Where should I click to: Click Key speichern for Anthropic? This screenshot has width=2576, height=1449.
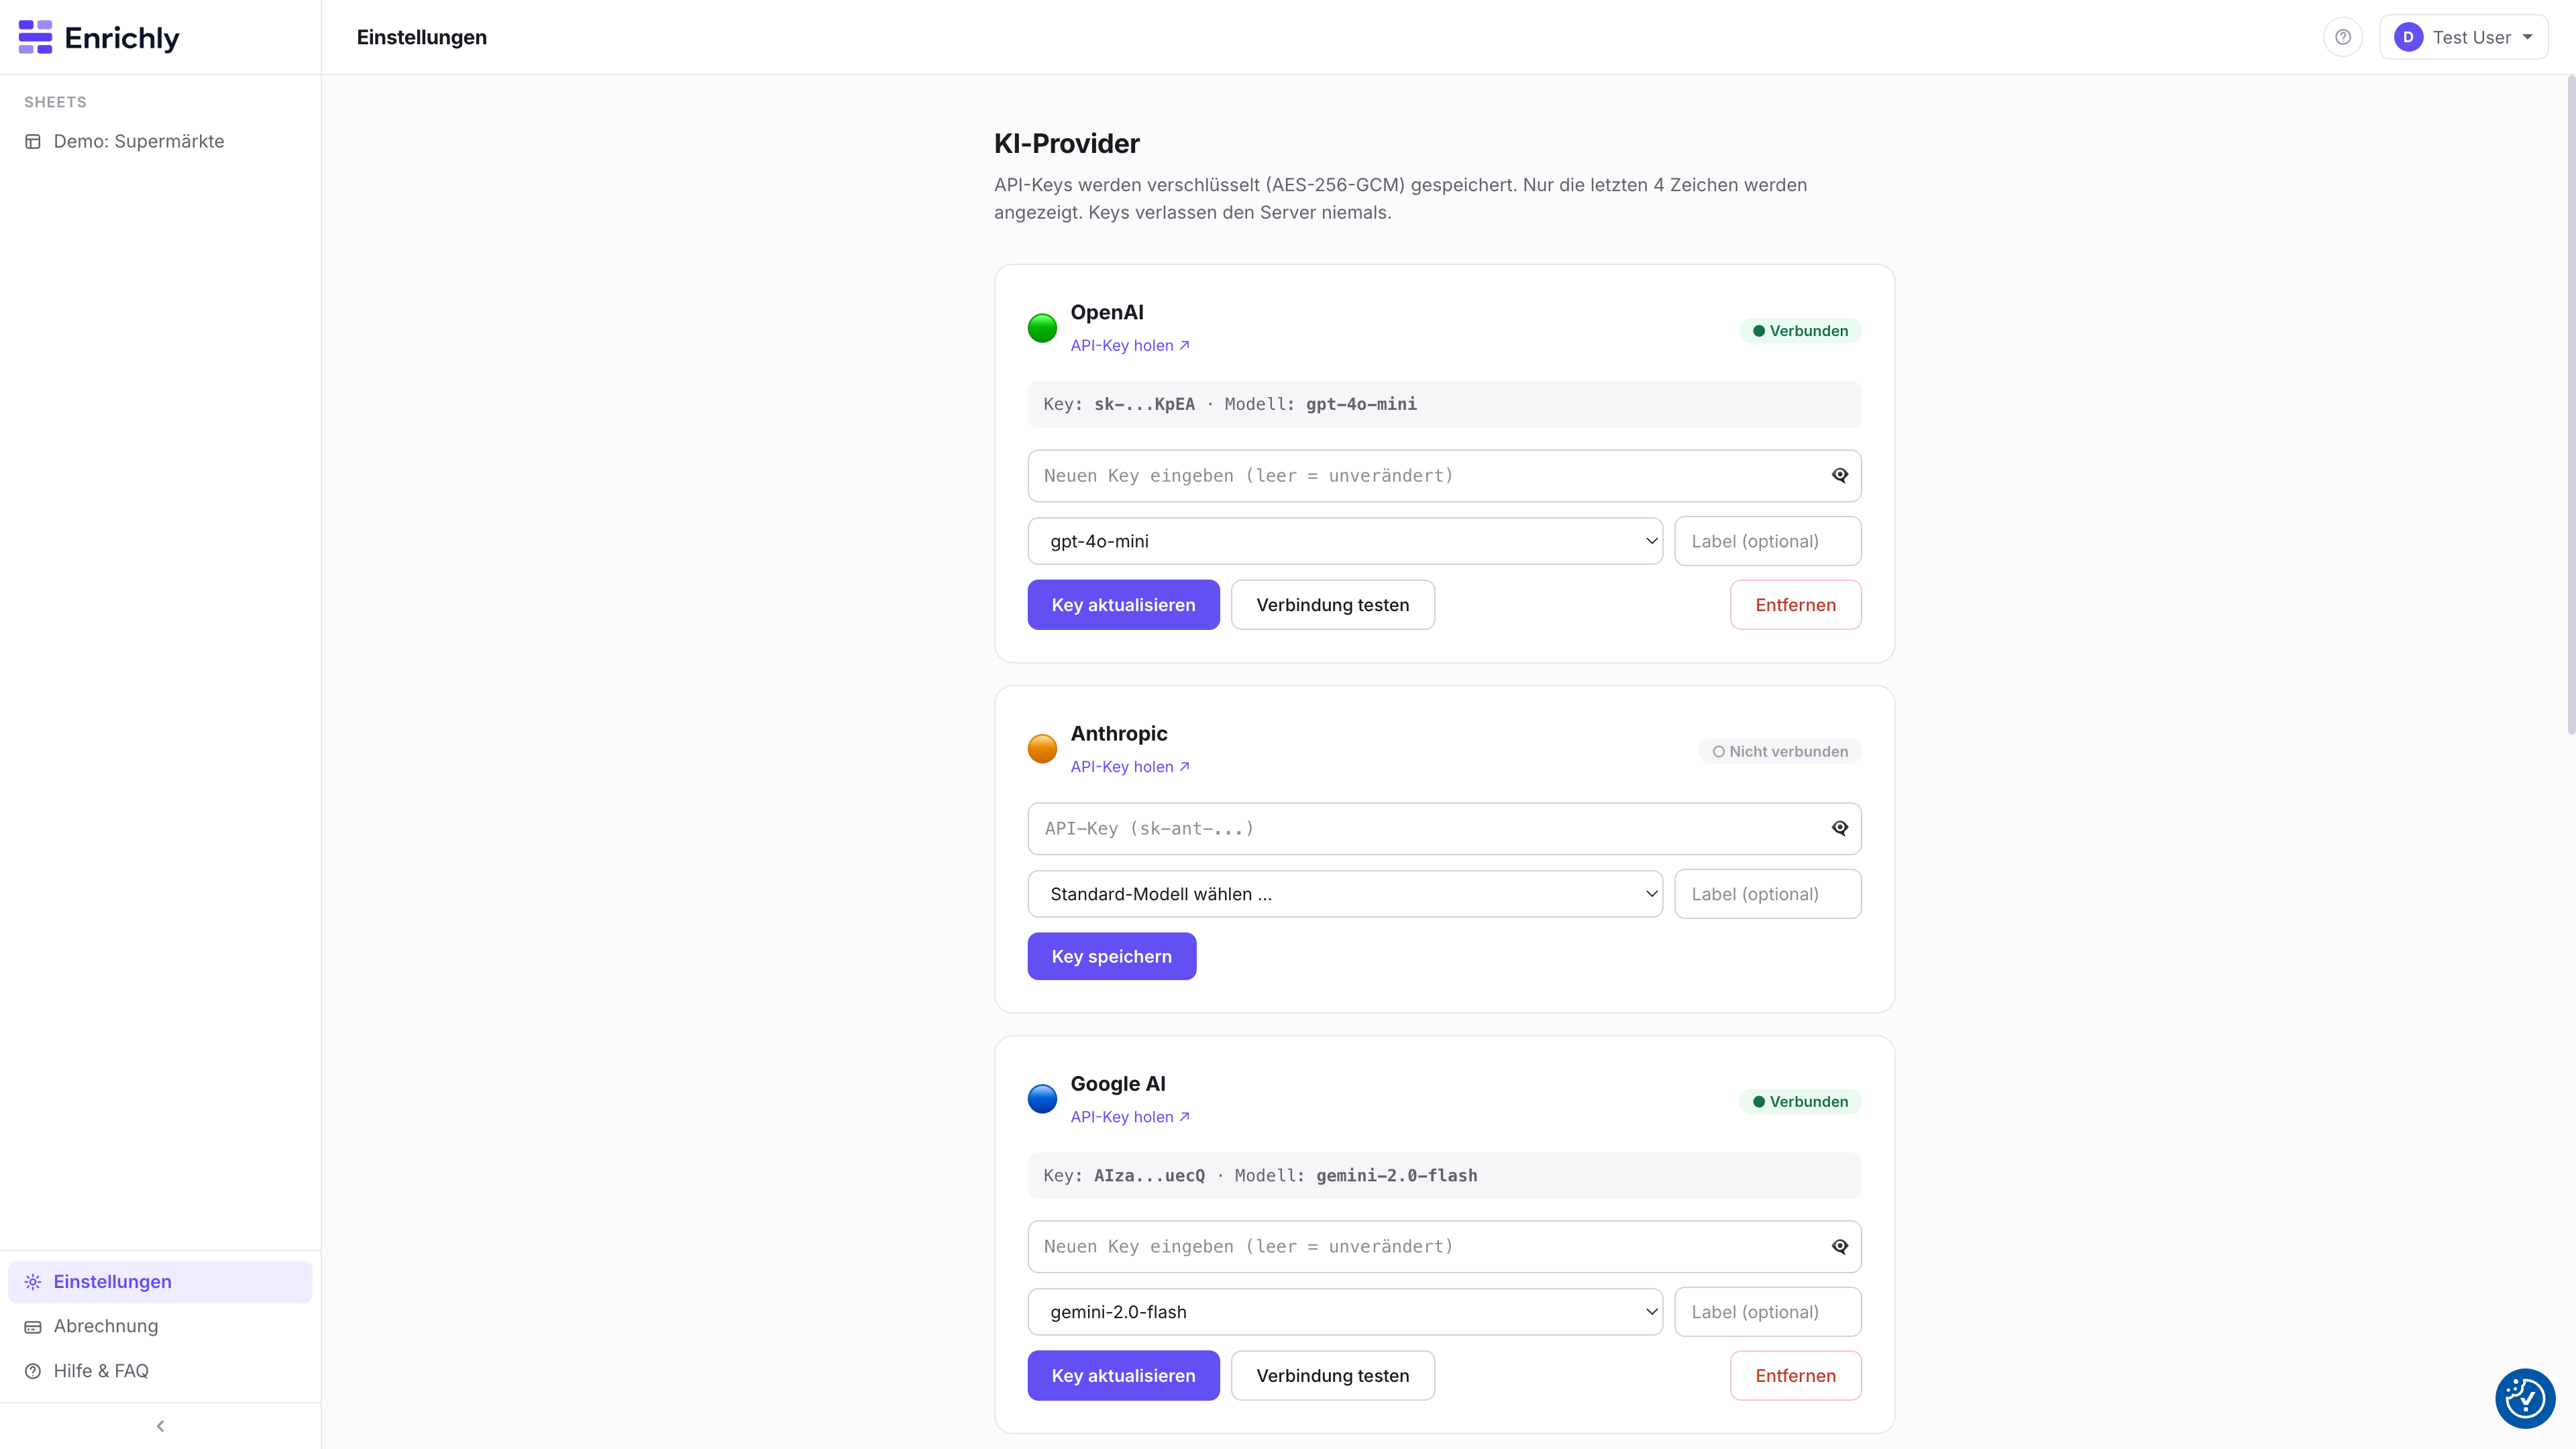(x=1112, y=957)
